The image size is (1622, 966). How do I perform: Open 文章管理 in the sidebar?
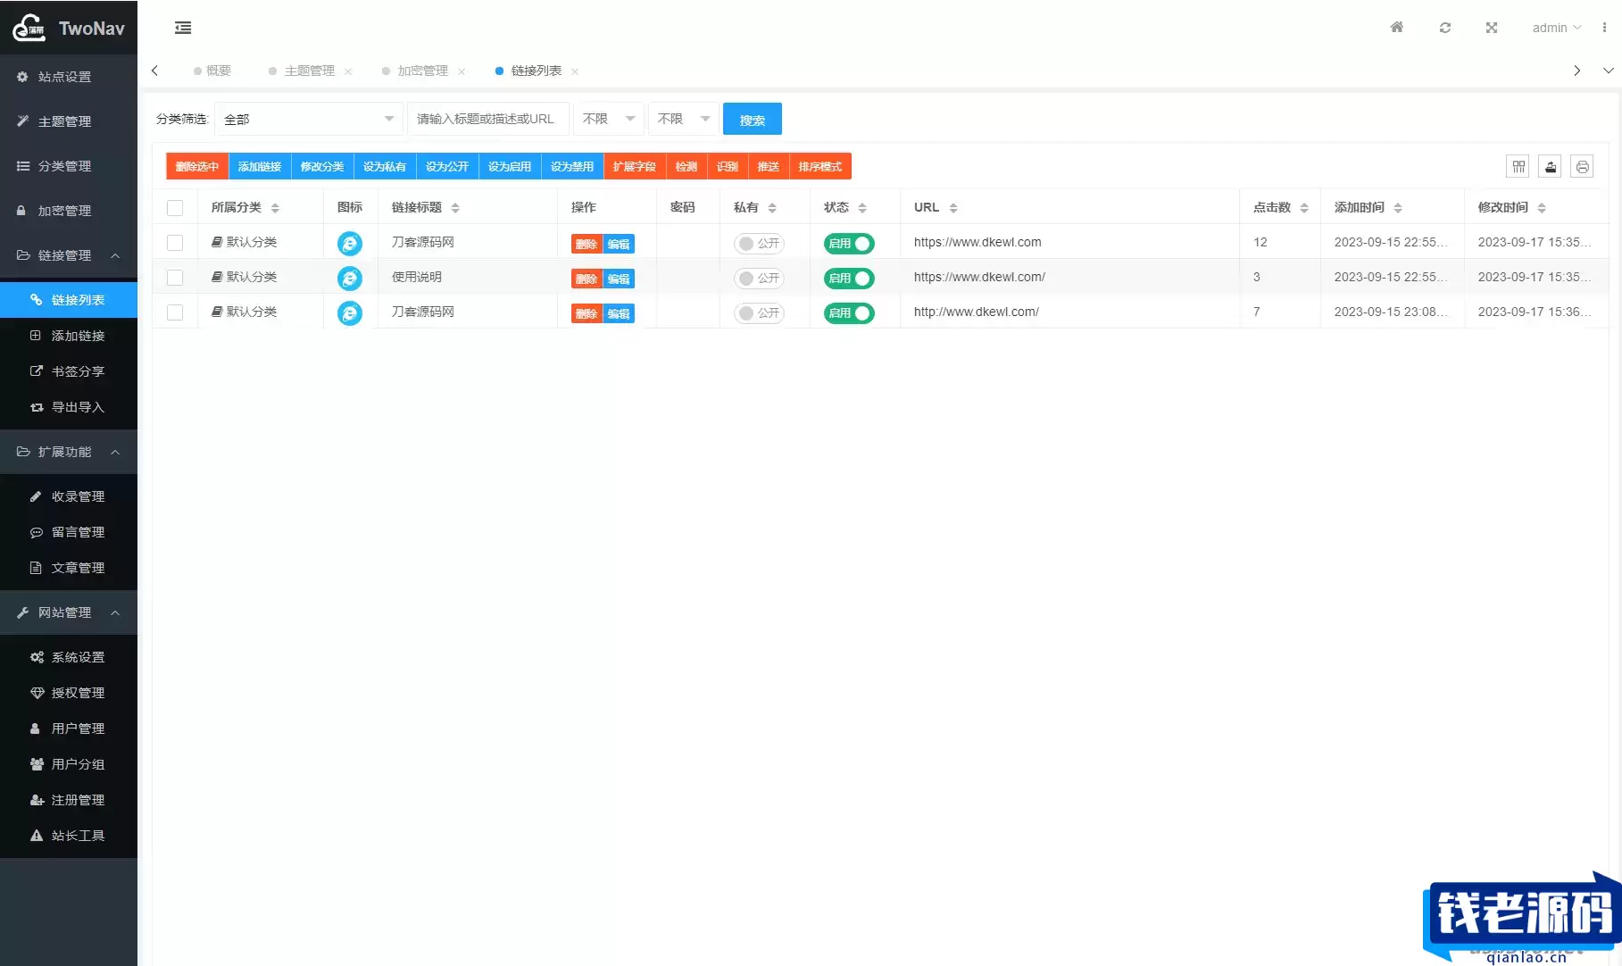coord(69,568)
